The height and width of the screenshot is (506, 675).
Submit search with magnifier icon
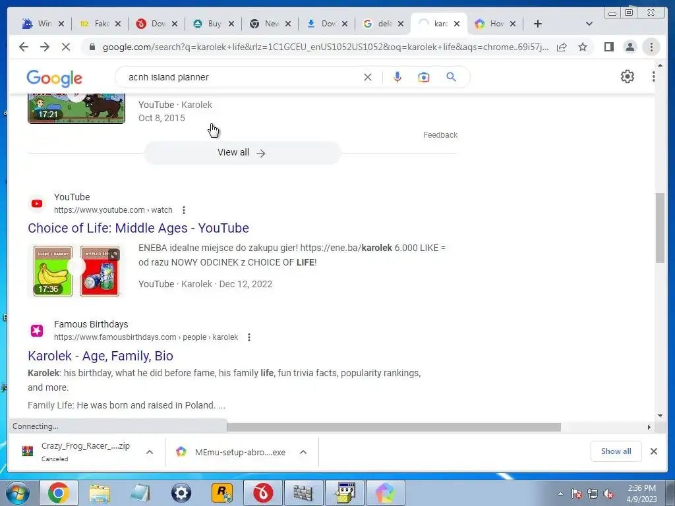coord(451,77)
